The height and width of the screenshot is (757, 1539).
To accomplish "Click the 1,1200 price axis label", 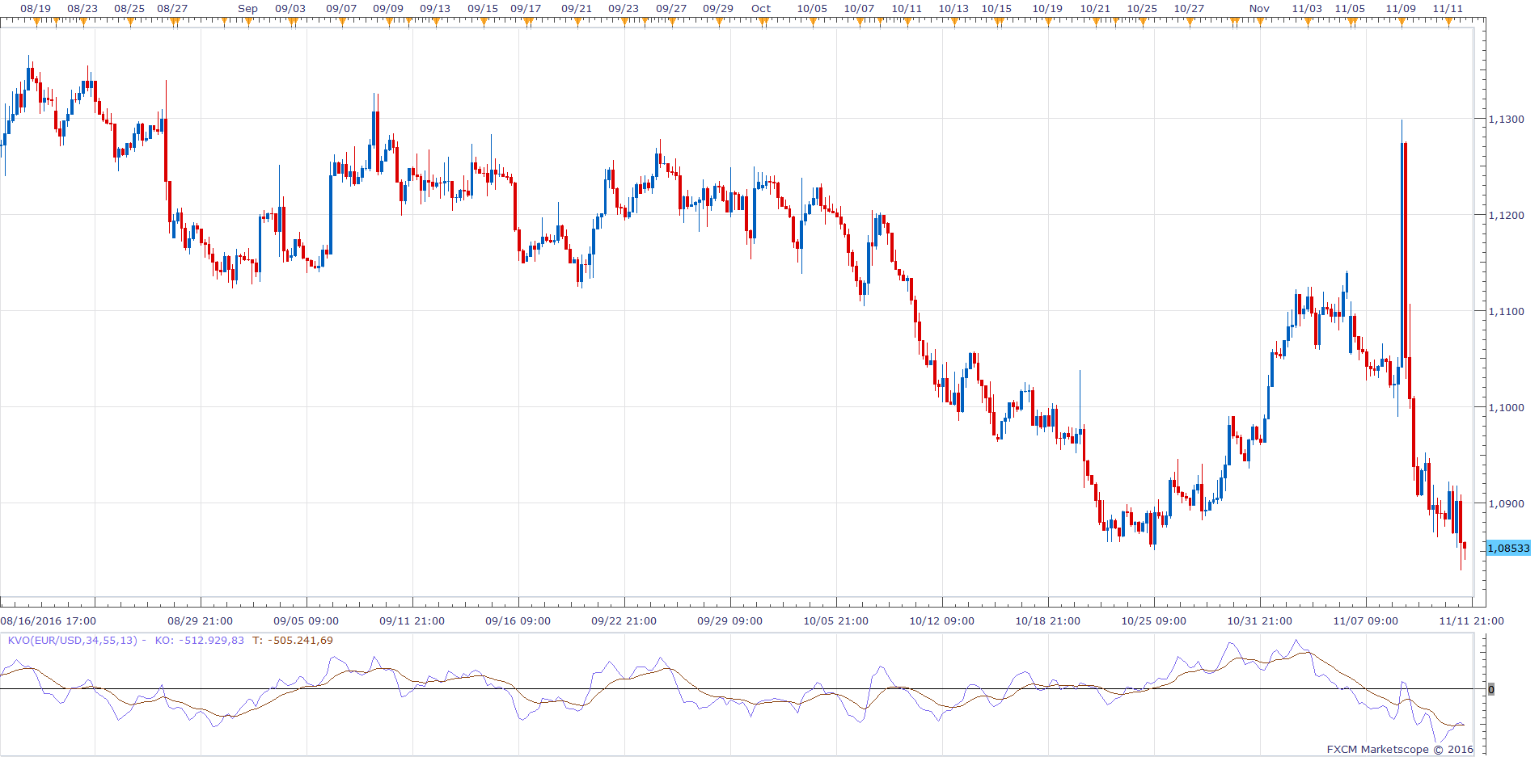I will 1506,215.
